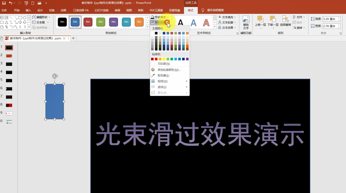Choose the blue WordArt A style
Image resolution: width=346 pixels, height=193 pixels.
[194, 23]
